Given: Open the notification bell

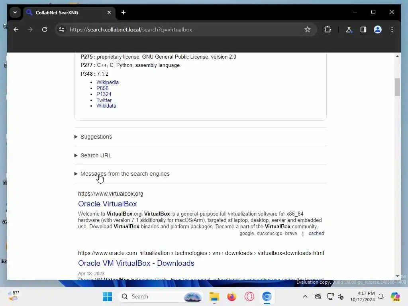Looking at the screenshot, I should 381,296.
